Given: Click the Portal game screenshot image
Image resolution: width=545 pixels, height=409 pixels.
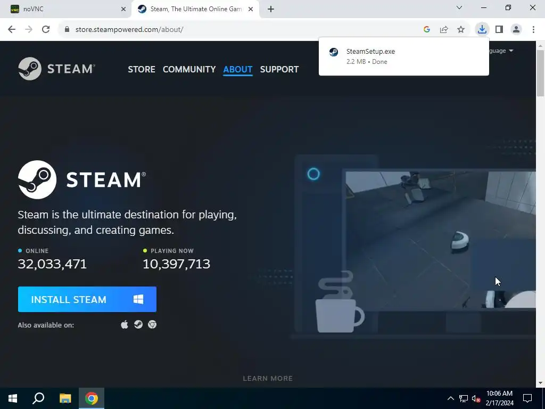Looking at the screenshot, I should pyautogui.click(x=440, y=239).
